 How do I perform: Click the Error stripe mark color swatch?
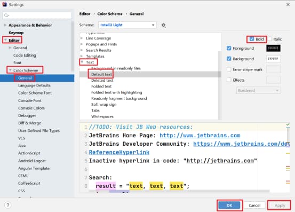(273, 69)
